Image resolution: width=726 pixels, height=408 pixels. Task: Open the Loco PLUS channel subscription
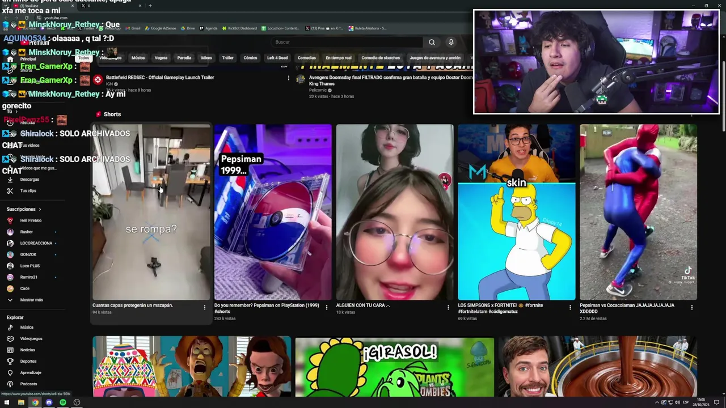click(23, 266)
